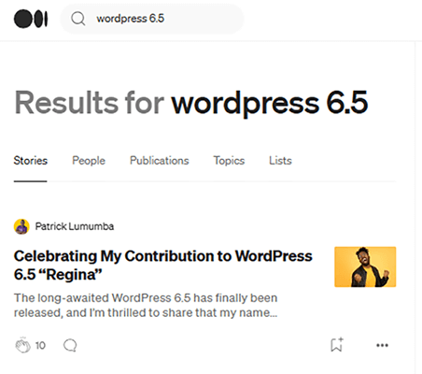
Task: Select the Stories tab
Action: point(31,161)
